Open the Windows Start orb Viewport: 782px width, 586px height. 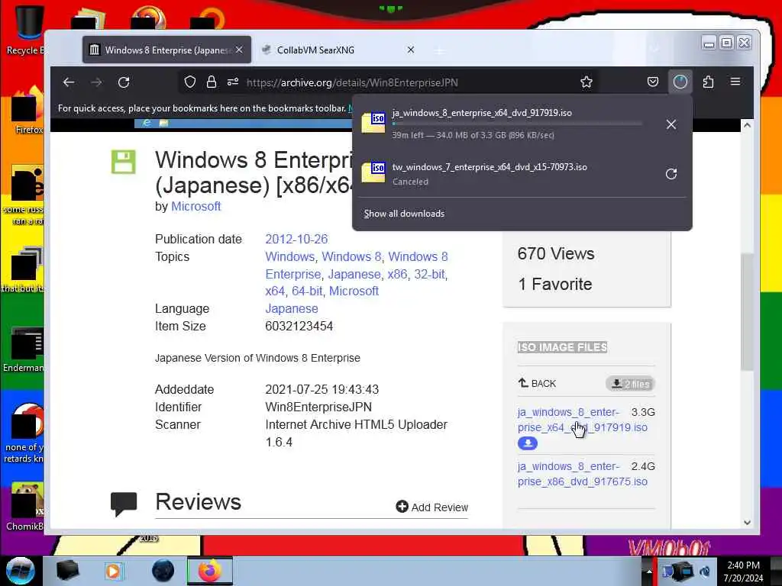[20, 571]
